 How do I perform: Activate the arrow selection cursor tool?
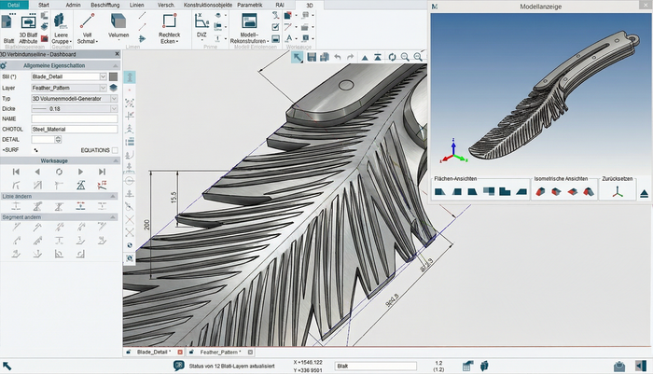point(298,57)
